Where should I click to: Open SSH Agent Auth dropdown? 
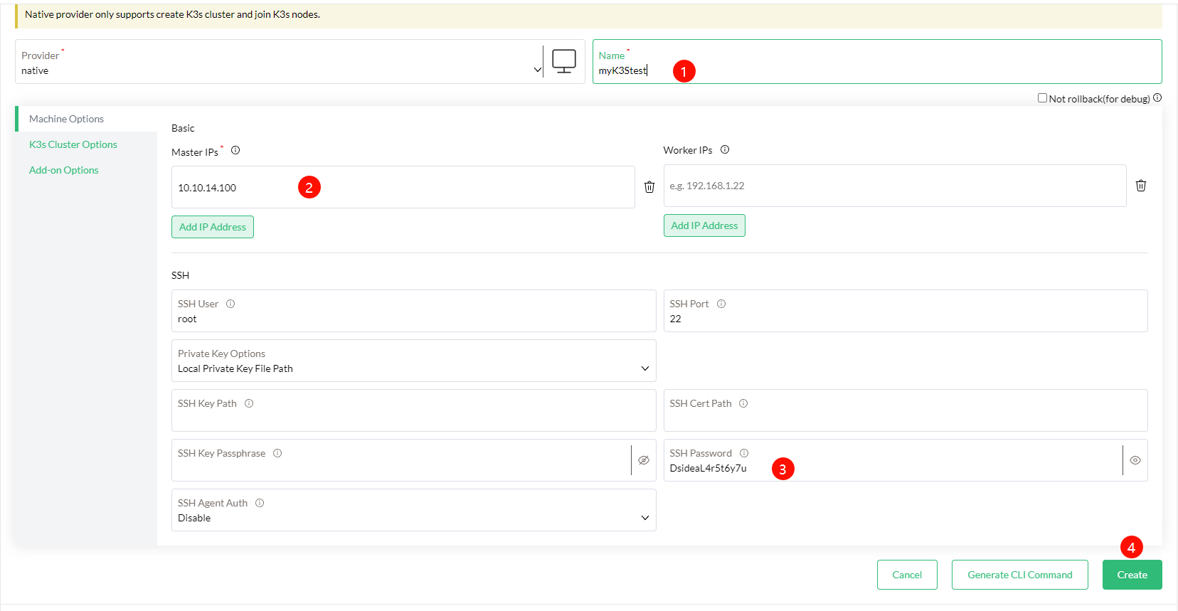pos(413,510)
